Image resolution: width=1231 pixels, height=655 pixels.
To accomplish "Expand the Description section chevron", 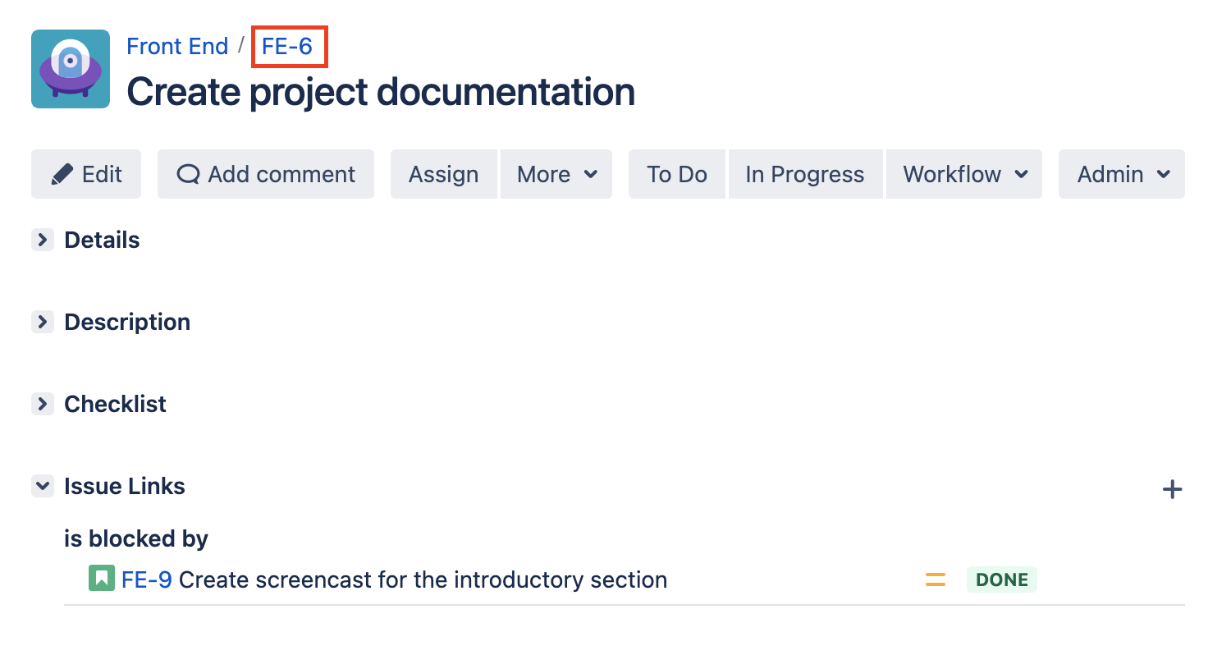I will click(42, 322).
